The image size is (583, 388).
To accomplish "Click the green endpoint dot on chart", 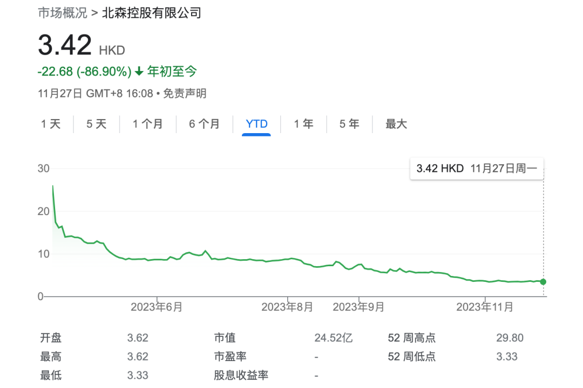I will [x=543, y=282].
